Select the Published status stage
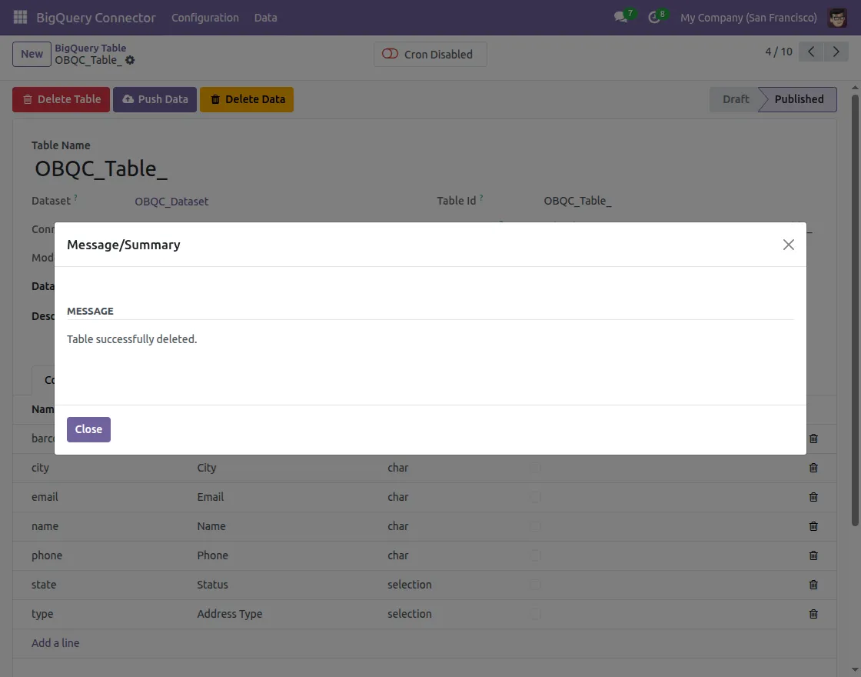 (x=799, y=99)
